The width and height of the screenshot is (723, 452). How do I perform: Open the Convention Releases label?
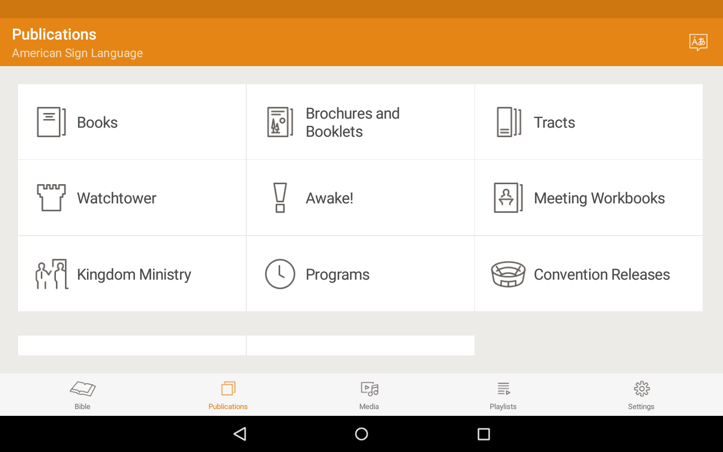tap(602, 275)
